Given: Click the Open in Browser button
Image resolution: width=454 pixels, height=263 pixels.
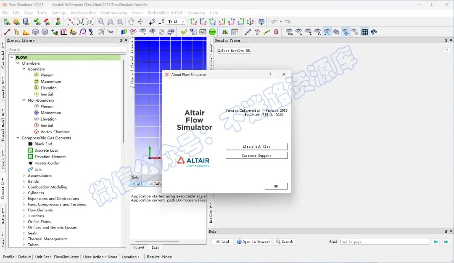Looking at the screenshot, I should (253, 242).
